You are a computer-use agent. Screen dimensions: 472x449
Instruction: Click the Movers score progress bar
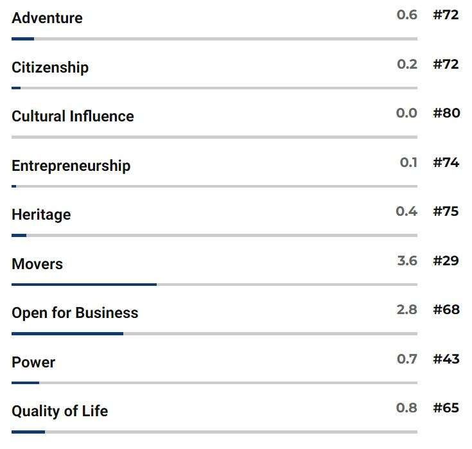click(x=214, y=285)
